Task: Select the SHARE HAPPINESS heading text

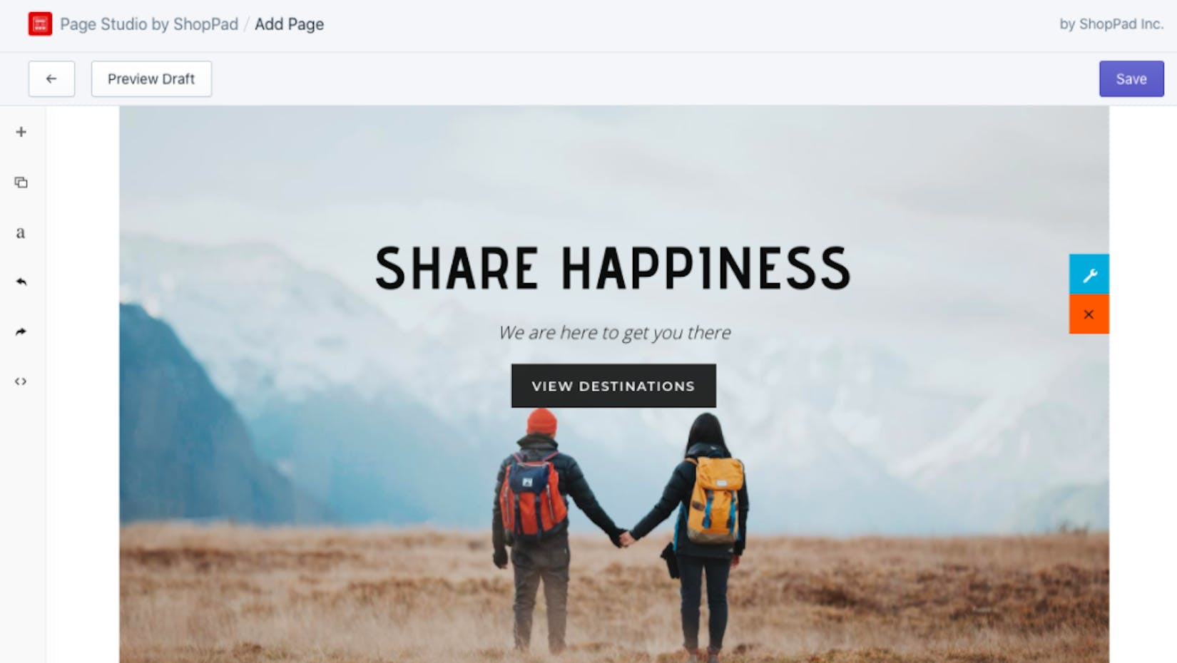Action: [613, 269]
